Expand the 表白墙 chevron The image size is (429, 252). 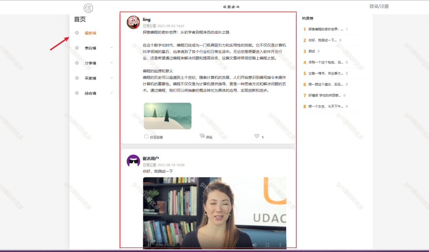coord(111,48)
